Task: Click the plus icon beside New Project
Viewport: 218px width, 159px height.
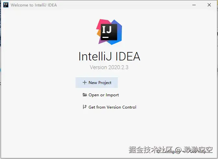Action: (85, 82)
